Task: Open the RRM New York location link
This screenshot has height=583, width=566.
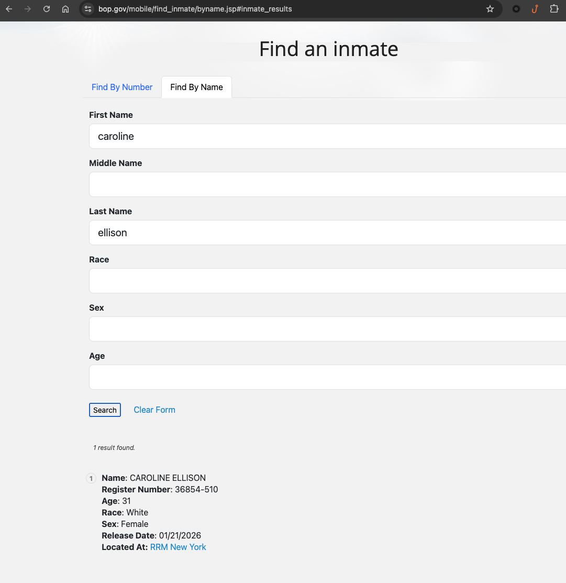Action: [x=178, y=547]
